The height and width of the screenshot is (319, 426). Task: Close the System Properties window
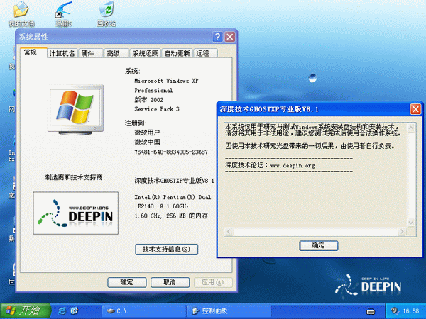tap(230, 37)
